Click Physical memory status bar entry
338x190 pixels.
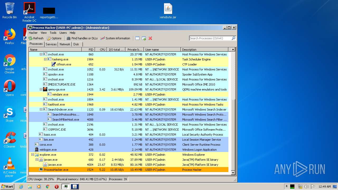coord(82,179)
